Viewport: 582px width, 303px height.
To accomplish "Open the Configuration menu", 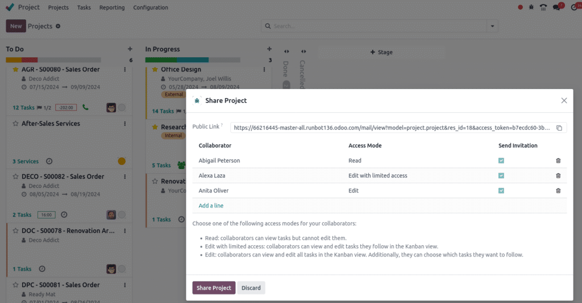I will [x=151, y=7].
